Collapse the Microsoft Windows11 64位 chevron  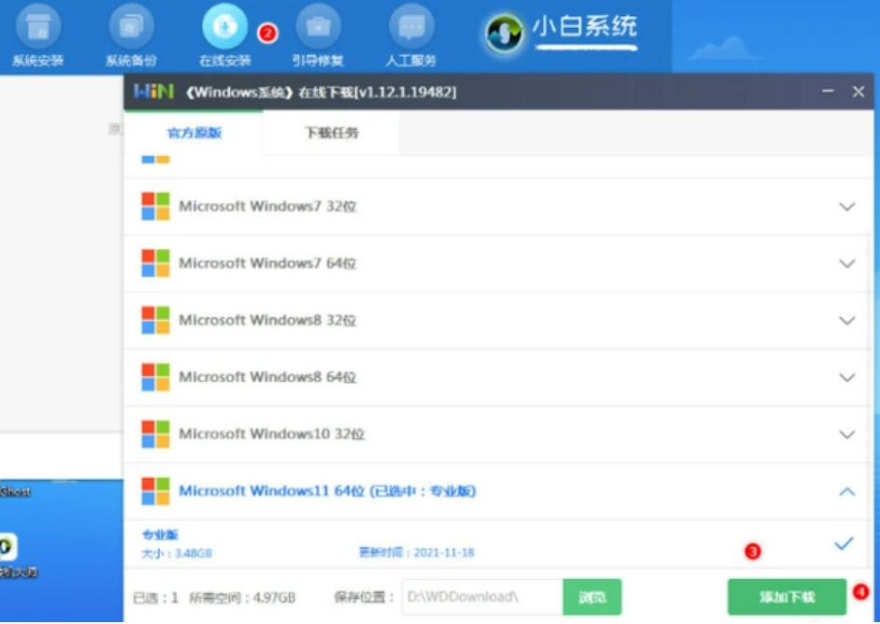[847, 492]
